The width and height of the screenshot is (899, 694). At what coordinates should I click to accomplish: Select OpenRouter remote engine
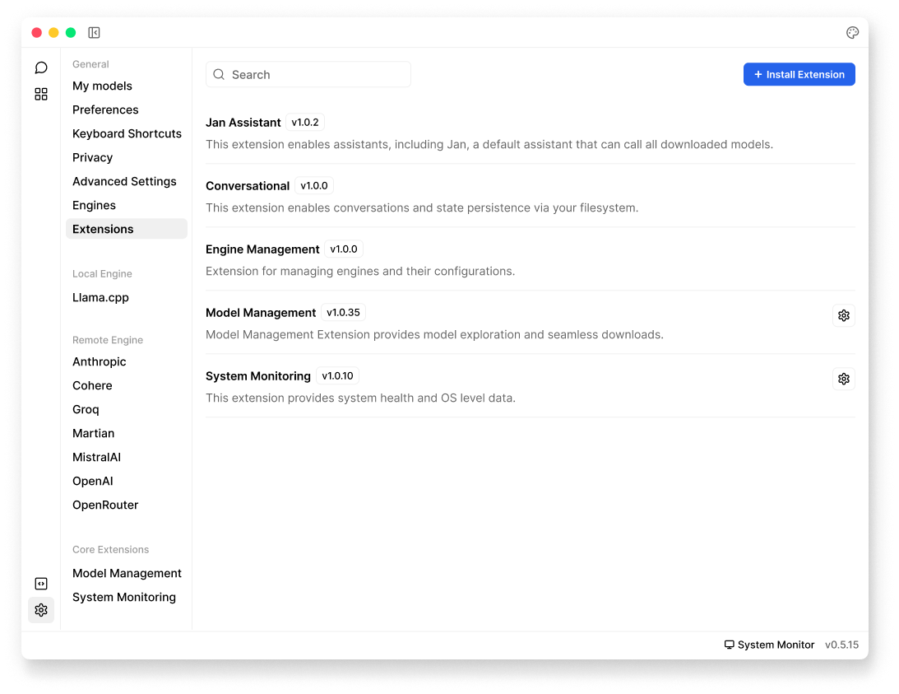click(105, 505)
